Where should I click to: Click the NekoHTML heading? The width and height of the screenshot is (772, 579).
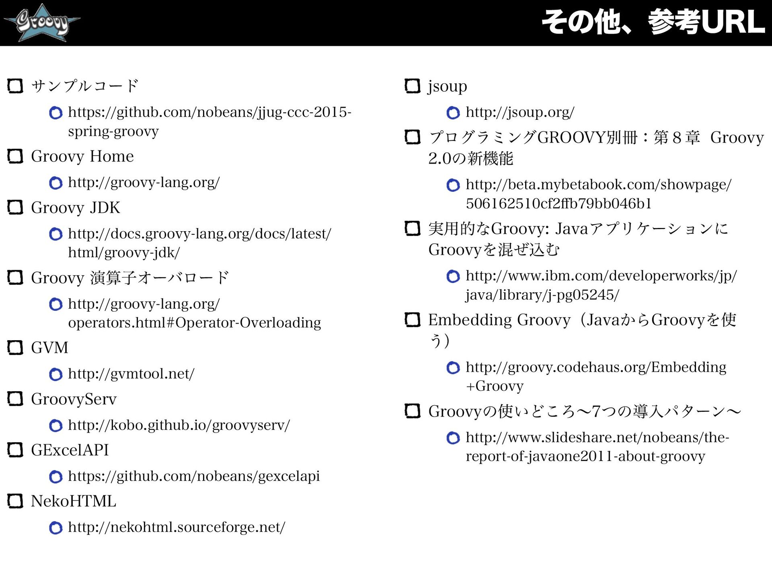point(74,501)
